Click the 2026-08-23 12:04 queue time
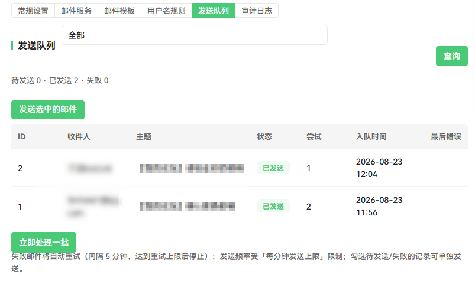475x288 pixels. (x=379, y=168)
